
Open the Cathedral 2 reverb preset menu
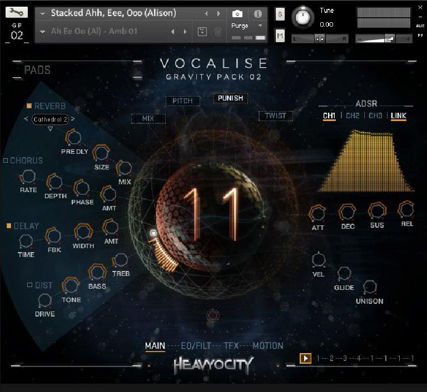coord(50,119)
